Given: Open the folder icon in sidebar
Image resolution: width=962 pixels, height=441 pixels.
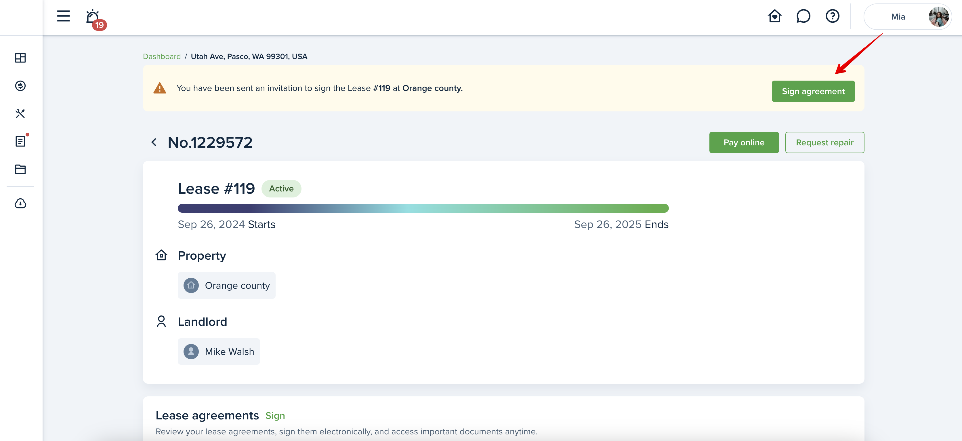Looking at the screenshot, I should pos(20,169).
